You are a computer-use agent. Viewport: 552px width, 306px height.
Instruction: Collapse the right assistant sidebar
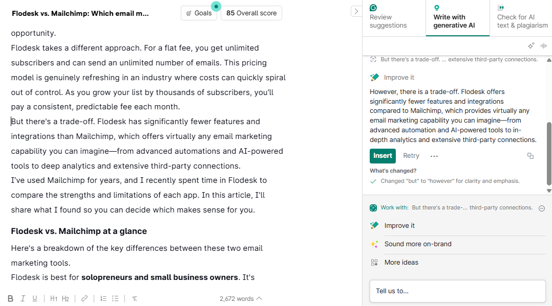(356, 11)
